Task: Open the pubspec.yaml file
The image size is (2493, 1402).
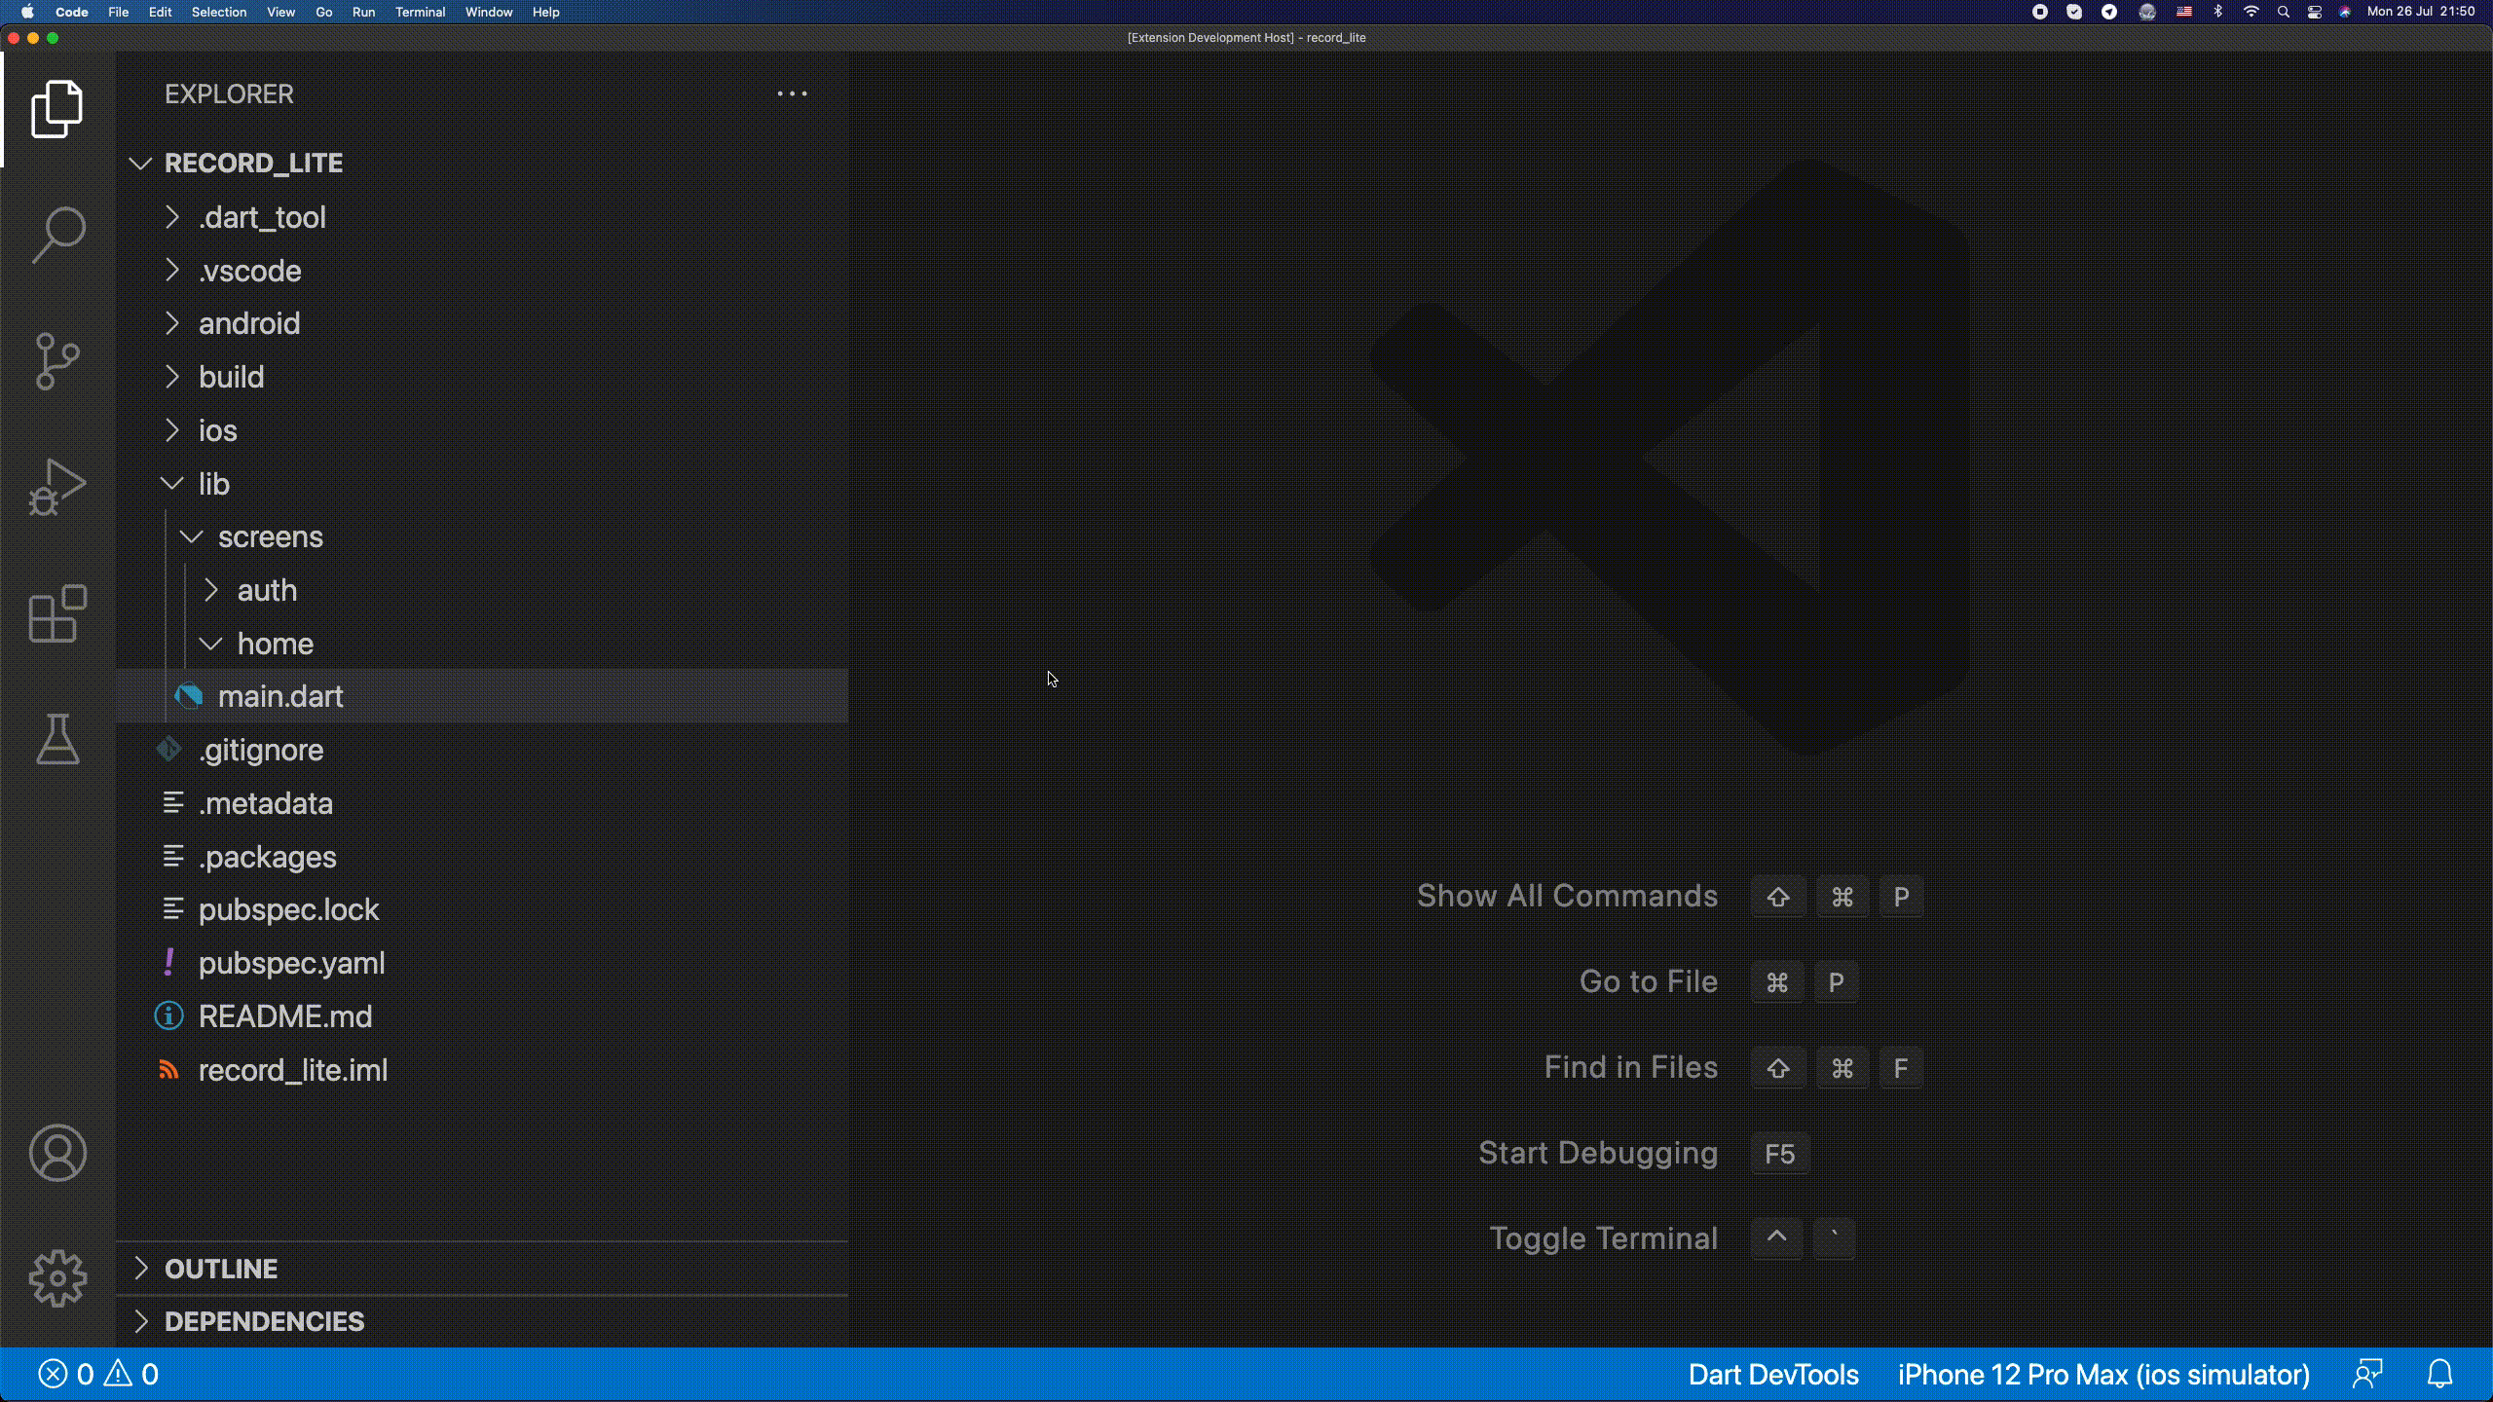Action: [291, 963]
